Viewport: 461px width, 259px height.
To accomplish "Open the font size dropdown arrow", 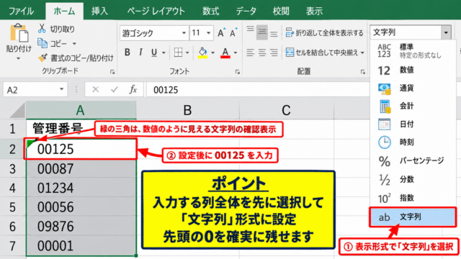I will pos(208,33).
